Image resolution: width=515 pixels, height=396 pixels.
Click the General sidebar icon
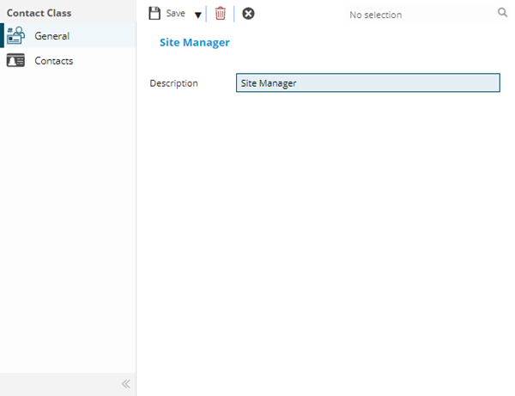click(15, 36)
